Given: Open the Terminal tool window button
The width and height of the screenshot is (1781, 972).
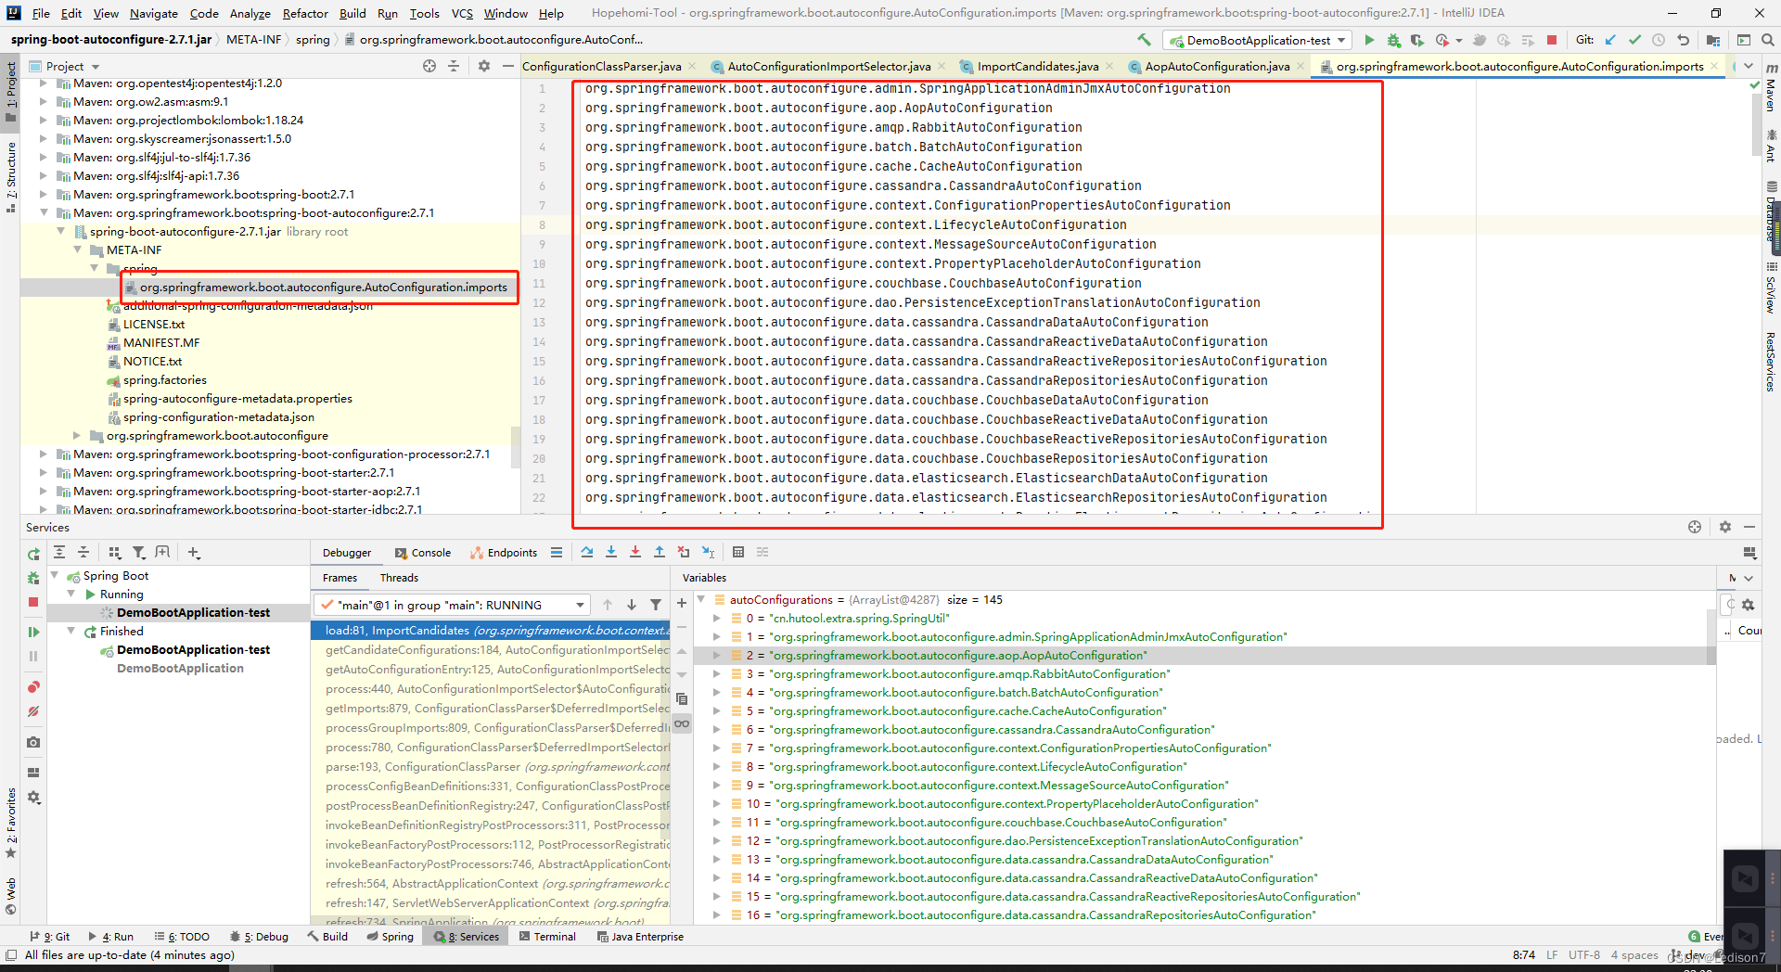Looking at the screenshot, I should (x=548, y=936).
